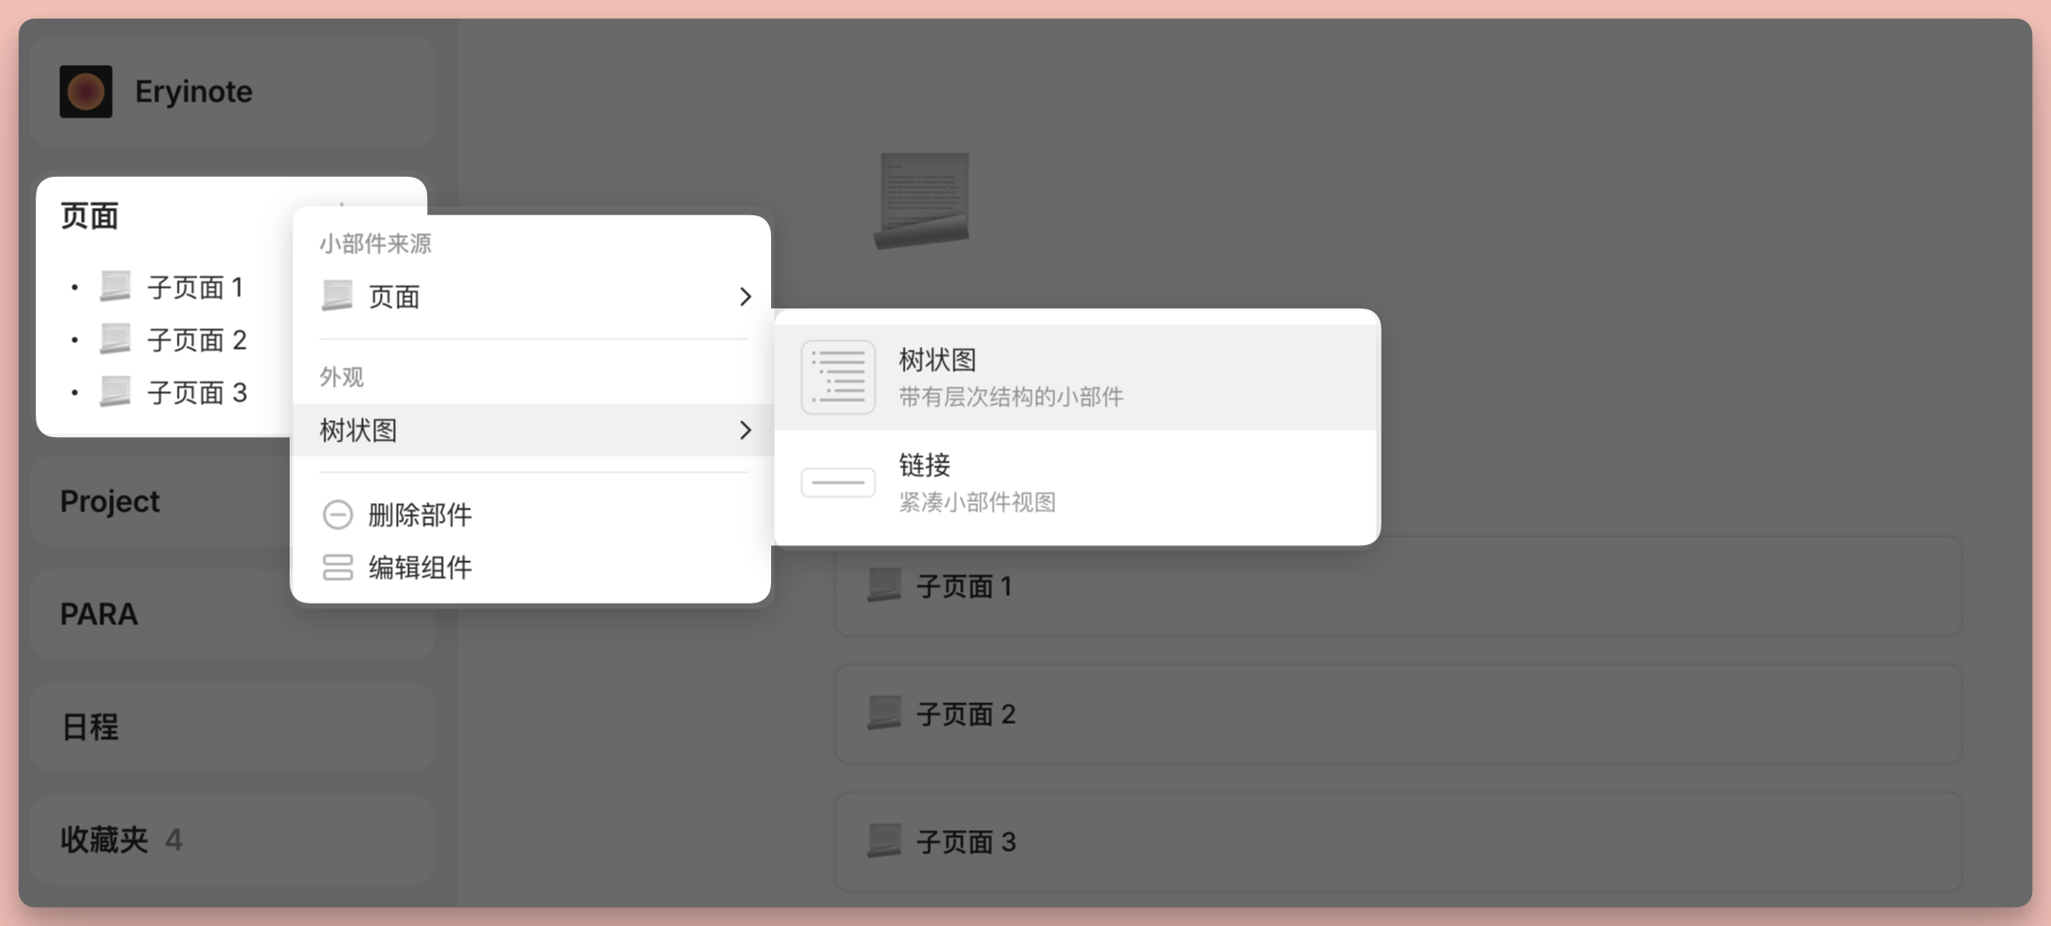
Task: Open 子页面 2 card in main area
Action: click(1398, 714)
